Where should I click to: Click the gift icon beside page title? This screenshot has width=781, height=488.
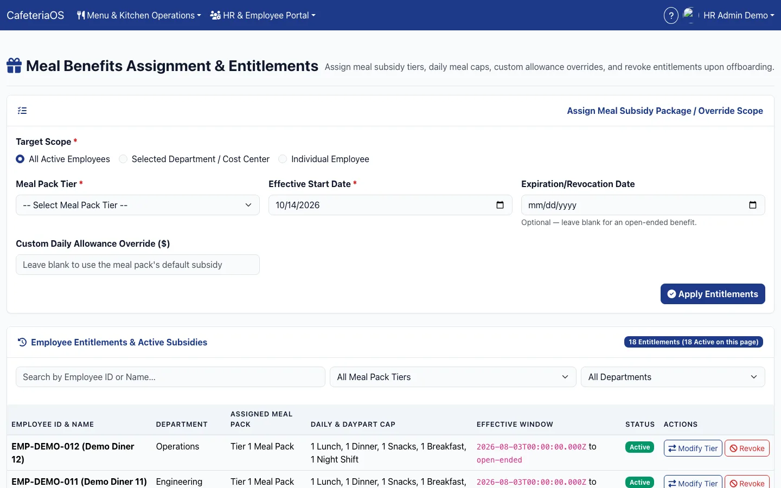point(14,66)
